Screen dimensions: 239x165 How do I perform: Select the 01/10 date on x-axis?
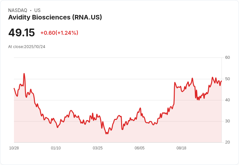pyautogui.click(x=56, y=148)
